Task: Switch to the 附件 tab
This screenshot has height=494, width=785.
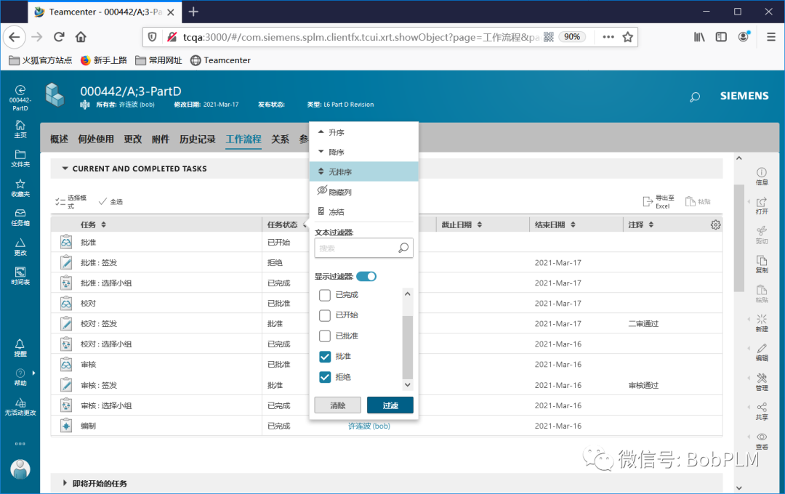Action: [x=161, y=139]
